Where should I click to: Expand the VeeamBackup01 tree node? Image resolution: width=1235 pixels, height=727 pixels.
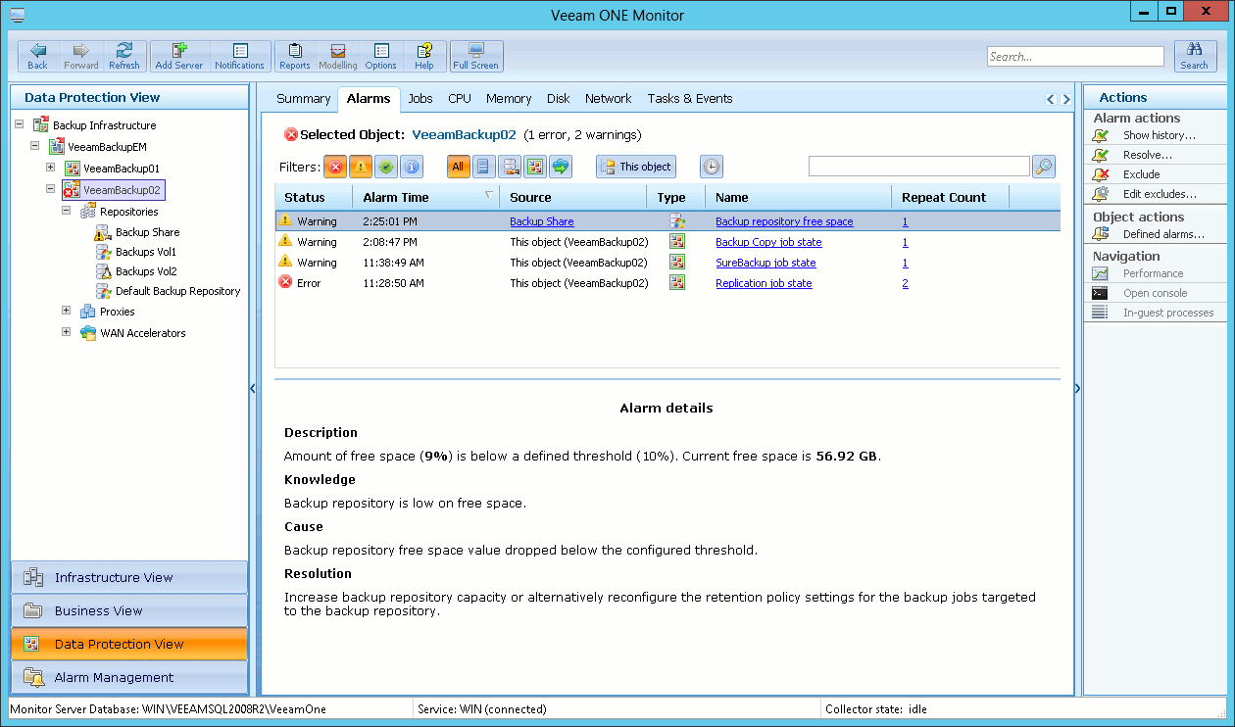(51, 168)
